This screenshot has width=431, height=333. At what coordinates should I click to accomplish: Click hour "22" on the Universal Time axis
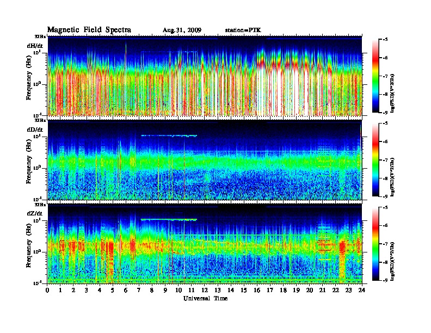tap(336, 291)
